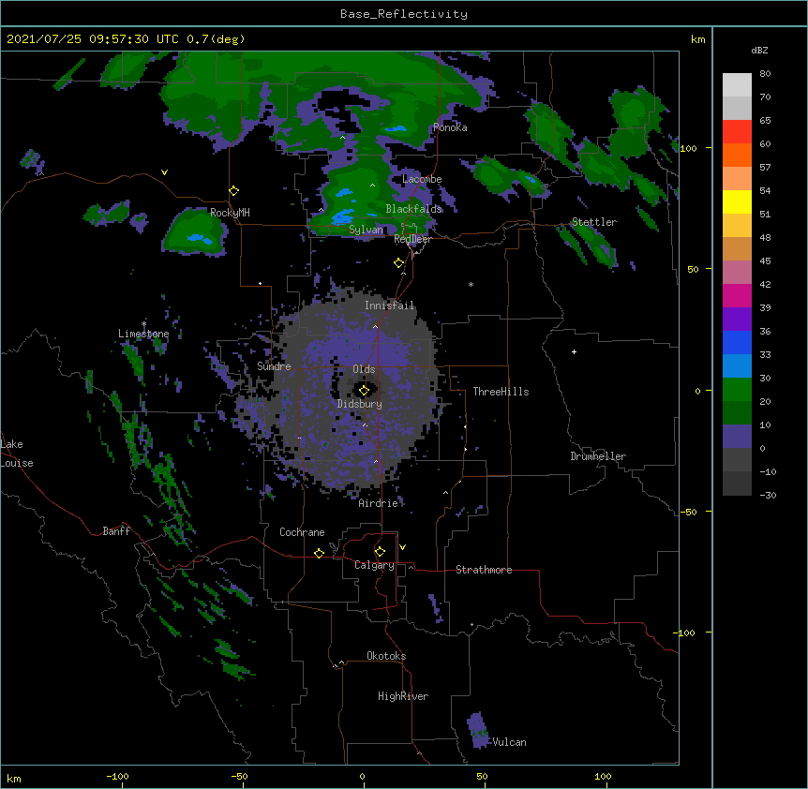Screen dimensions: 808x789
Task: Click the asterisk marker above Limestone label
Action: click(143, 324)
